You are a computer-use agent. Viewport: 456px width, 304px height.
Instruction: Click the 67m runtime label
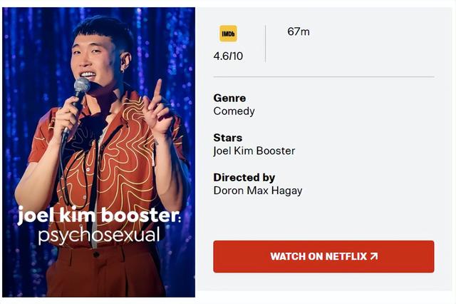(x=299, y=31)
